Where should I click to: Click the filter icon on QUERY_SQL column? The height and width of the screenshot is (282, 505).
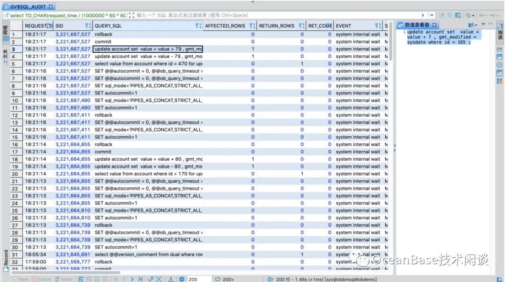(198, 26)
